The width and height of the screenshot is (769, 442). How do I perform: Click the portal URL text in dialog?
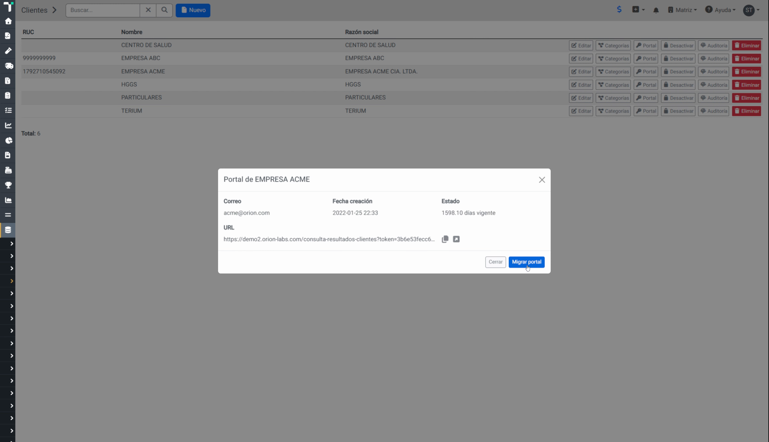coord(329,239)
